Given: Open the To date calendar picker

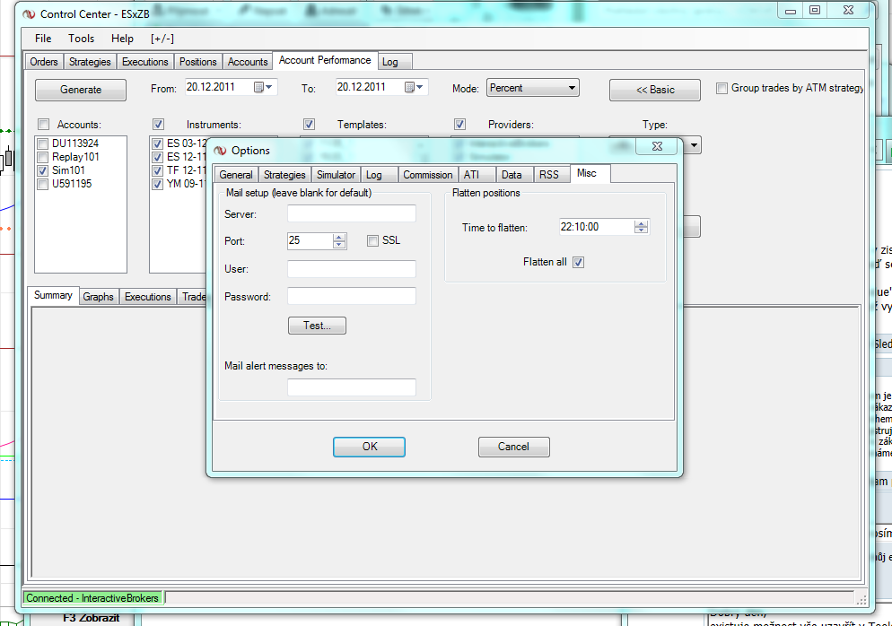Looking at the screenshot, I should coord(414,87).
